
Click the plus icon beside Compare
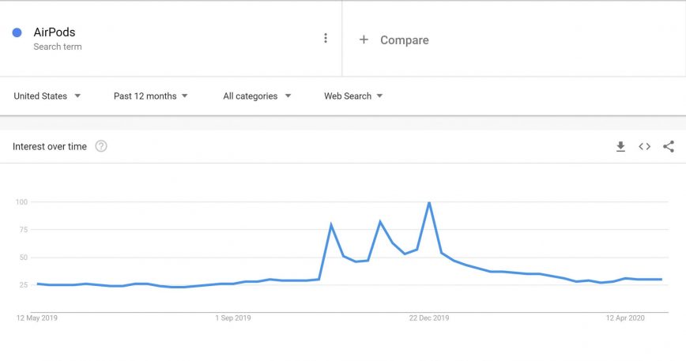pos(364,39)
